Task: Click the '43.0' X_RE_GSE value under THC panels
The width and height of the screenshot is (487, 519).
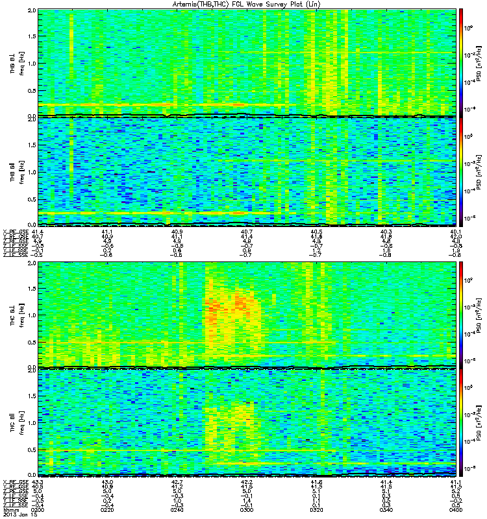Action: point(107,482)
